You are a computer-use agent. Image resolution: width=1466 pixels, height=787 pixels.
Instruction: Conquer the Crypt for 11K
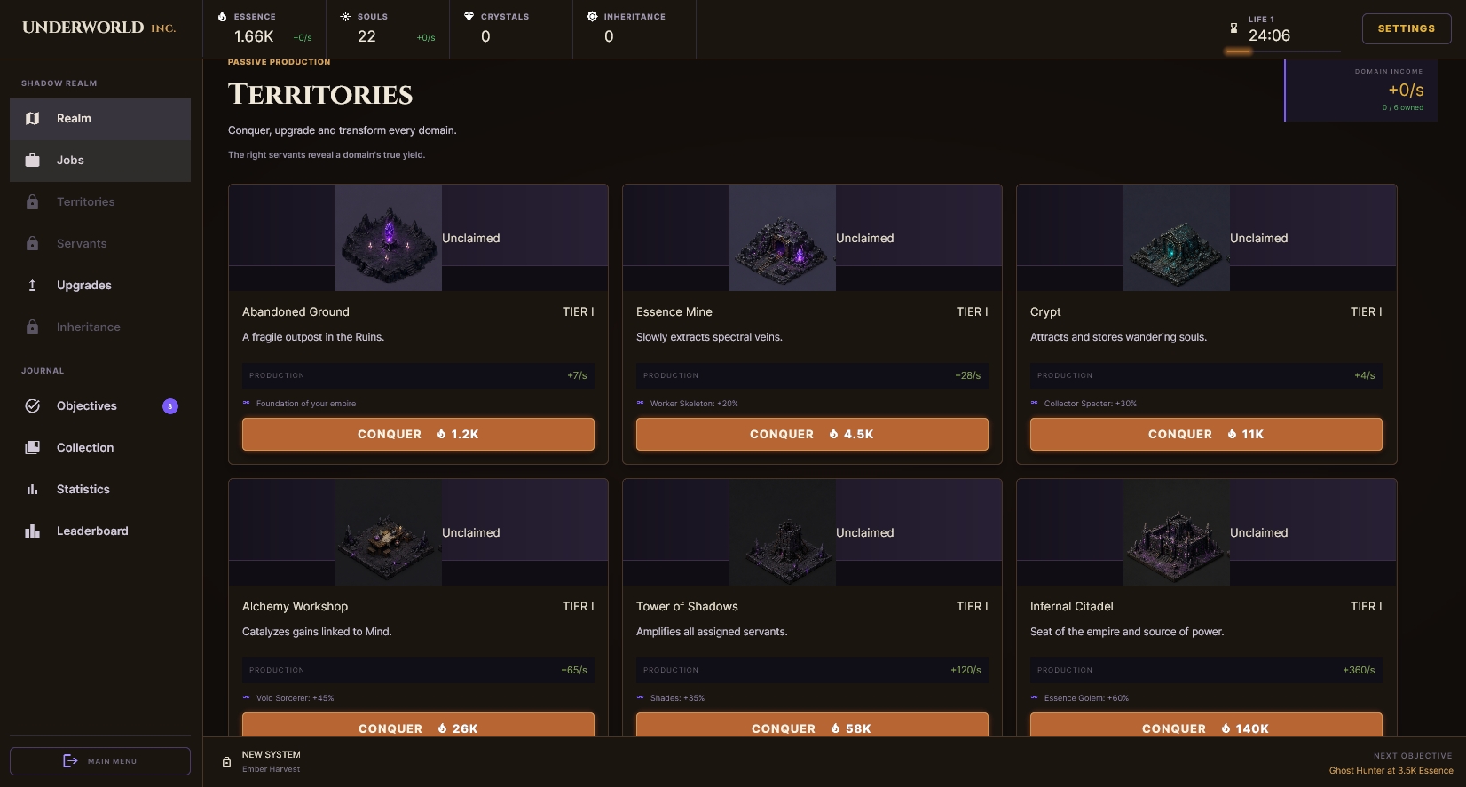click(1206, 435)
